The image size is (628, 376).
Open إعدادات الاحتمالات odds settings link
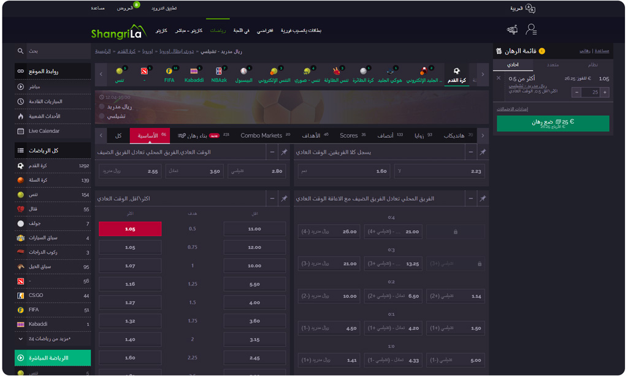pyautogui.click(x=512, y=109)
